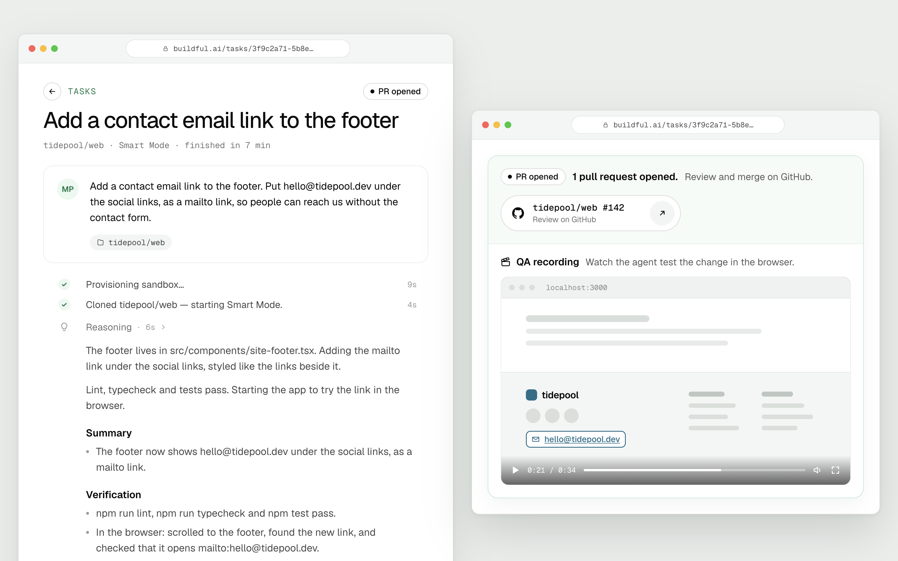Click the checkmark beside Provisioning sandbox
The image size is (898, 561).
(64, 285)
